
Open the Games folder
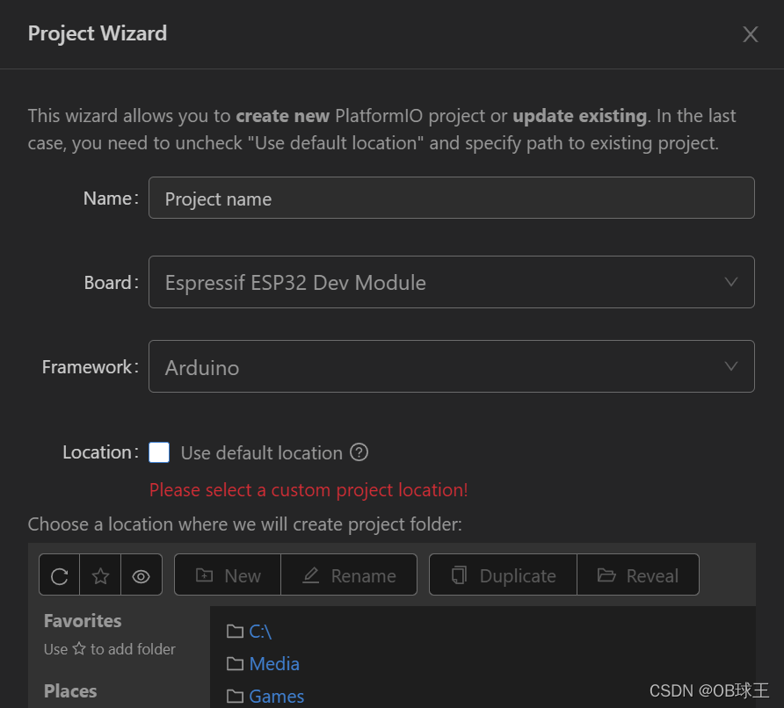point(277,696)
